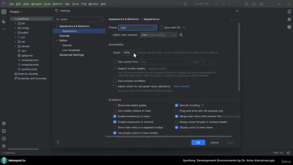This screenshot has width=293, height=165.
Task: Click the Cancel button
Action: (x=214, y=143)
